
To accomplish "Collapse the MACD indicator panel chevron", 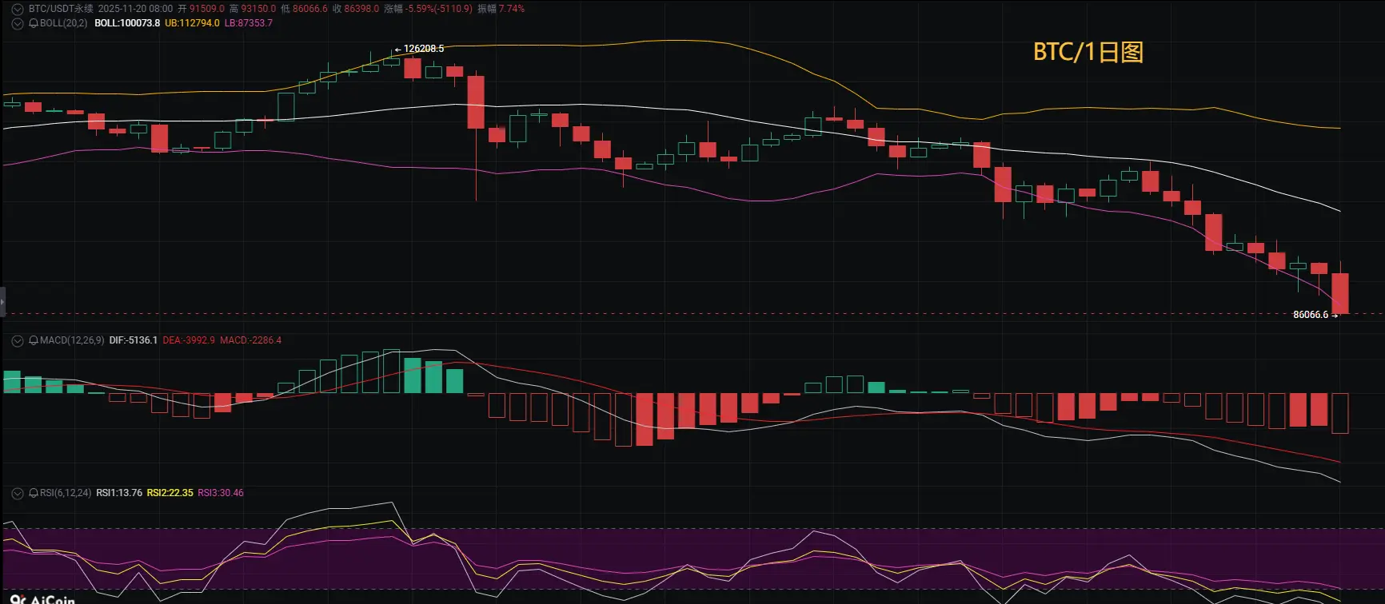I will (x=18, y=340).
